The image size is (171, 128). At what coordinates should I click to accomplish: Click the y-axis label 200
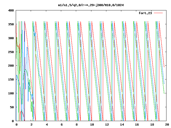point(11,66)
